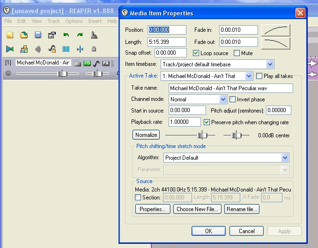
Task: Click the Position input field
Action: coord(167,30)
